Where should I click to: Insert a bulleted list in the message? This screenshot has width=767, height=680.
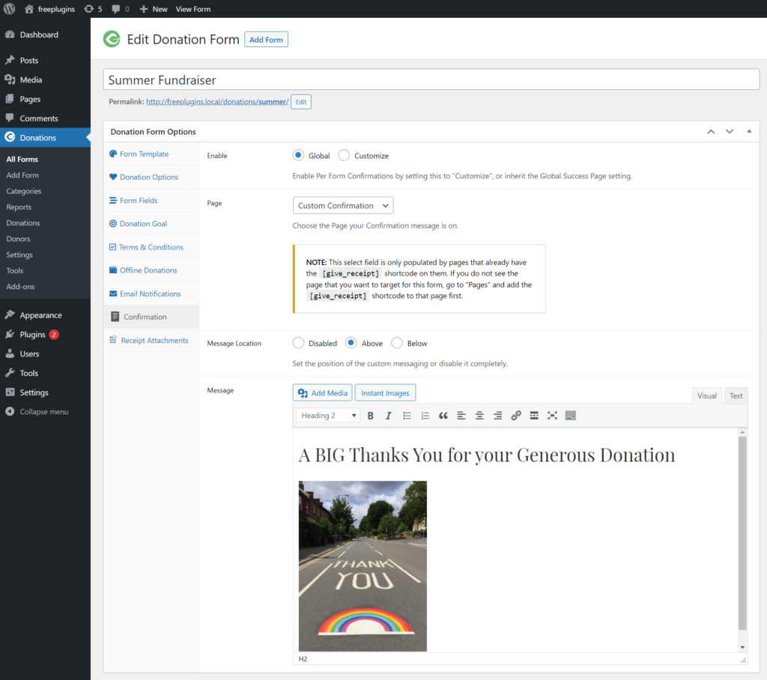[x=407, y=416]
